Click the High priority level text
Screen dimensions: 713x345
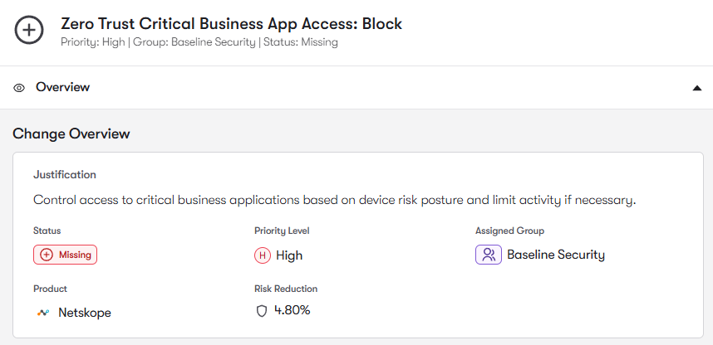pyautogui.click(x=288, y=255)
